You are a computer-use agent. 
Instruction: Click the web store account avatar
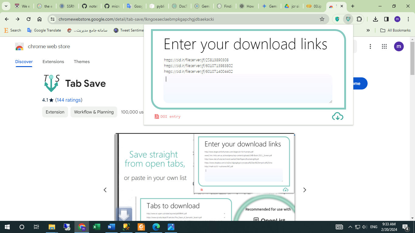[x=399, y=46]
